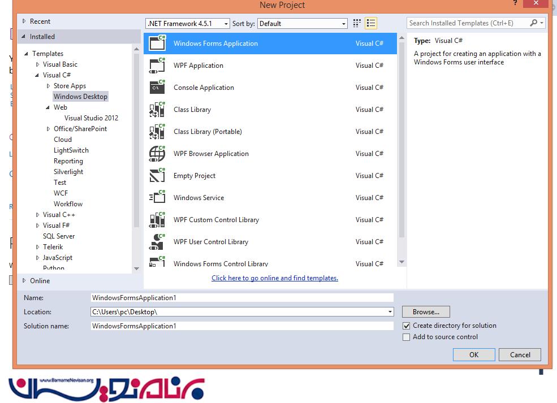This screenshot has height=403, width=557.
Task: Select the LightSwitch category
Action: pos(71,150)
